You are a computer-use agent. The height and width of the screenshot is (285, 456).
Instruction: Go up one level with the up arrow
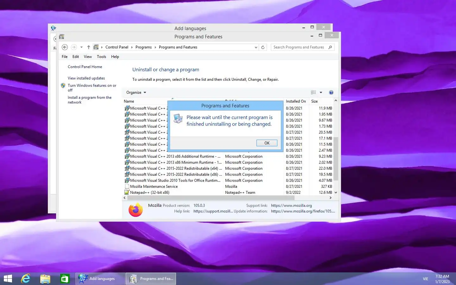pos(89,47)
